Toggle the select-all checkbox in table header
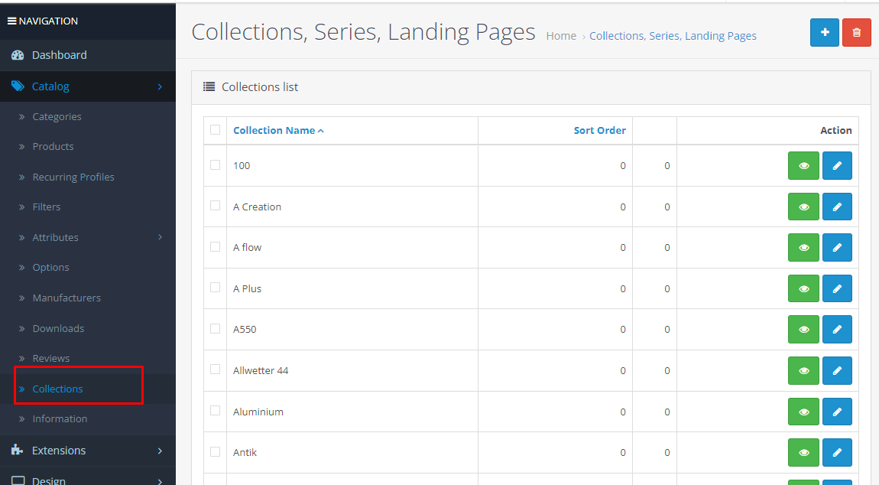The height and width of the screenshot is (485, 879). pyautogui.click(x=216, y=130)
